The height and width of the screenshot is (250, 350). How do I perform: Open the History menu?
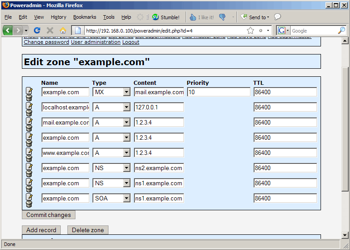(58, 17)
